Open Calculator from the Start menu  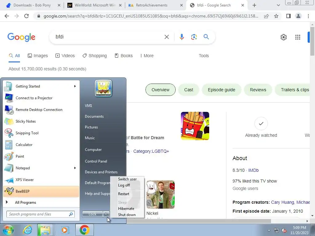pos(41,144)
